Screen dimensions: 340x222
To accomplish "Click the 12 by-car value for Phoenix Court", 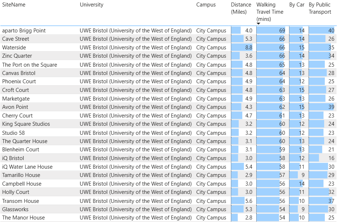I will tap(302, 81).
